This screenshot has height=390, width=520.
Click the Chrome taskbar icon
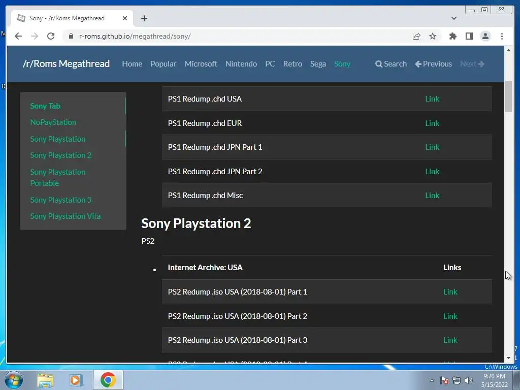(x=108, y=380)
